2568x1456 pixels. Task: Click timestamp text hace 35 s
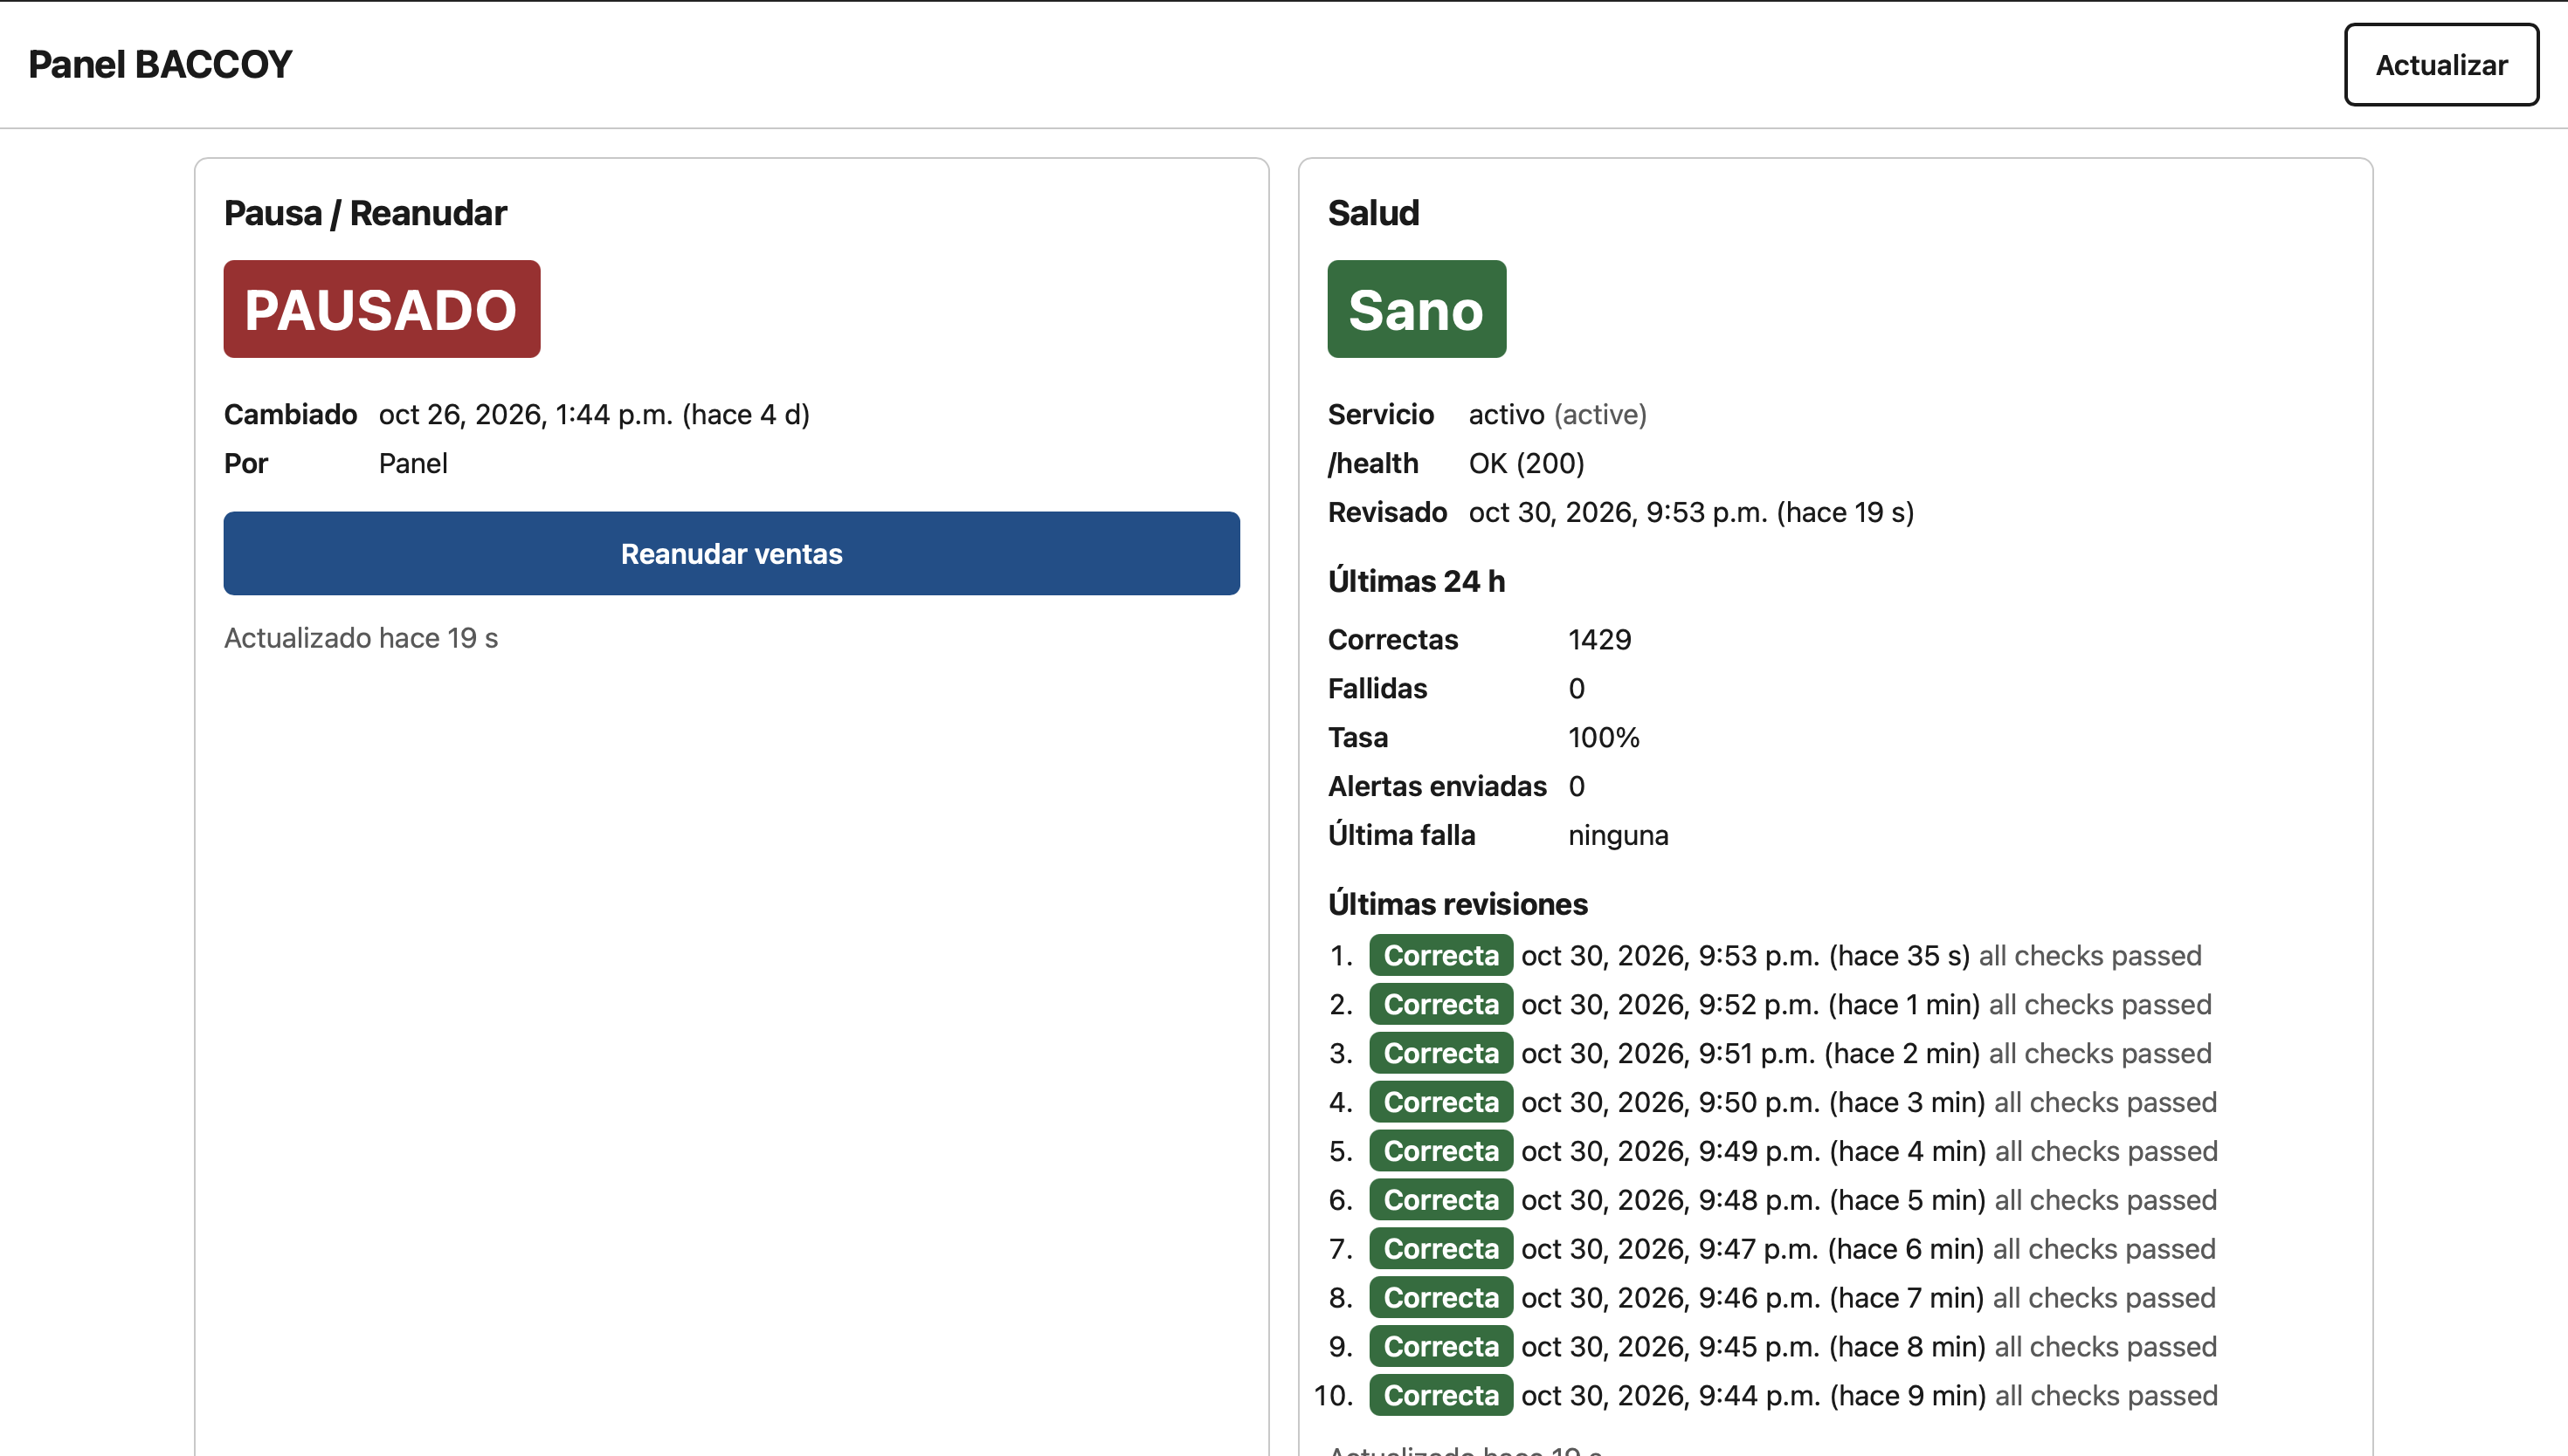[x=1900, y=955]
